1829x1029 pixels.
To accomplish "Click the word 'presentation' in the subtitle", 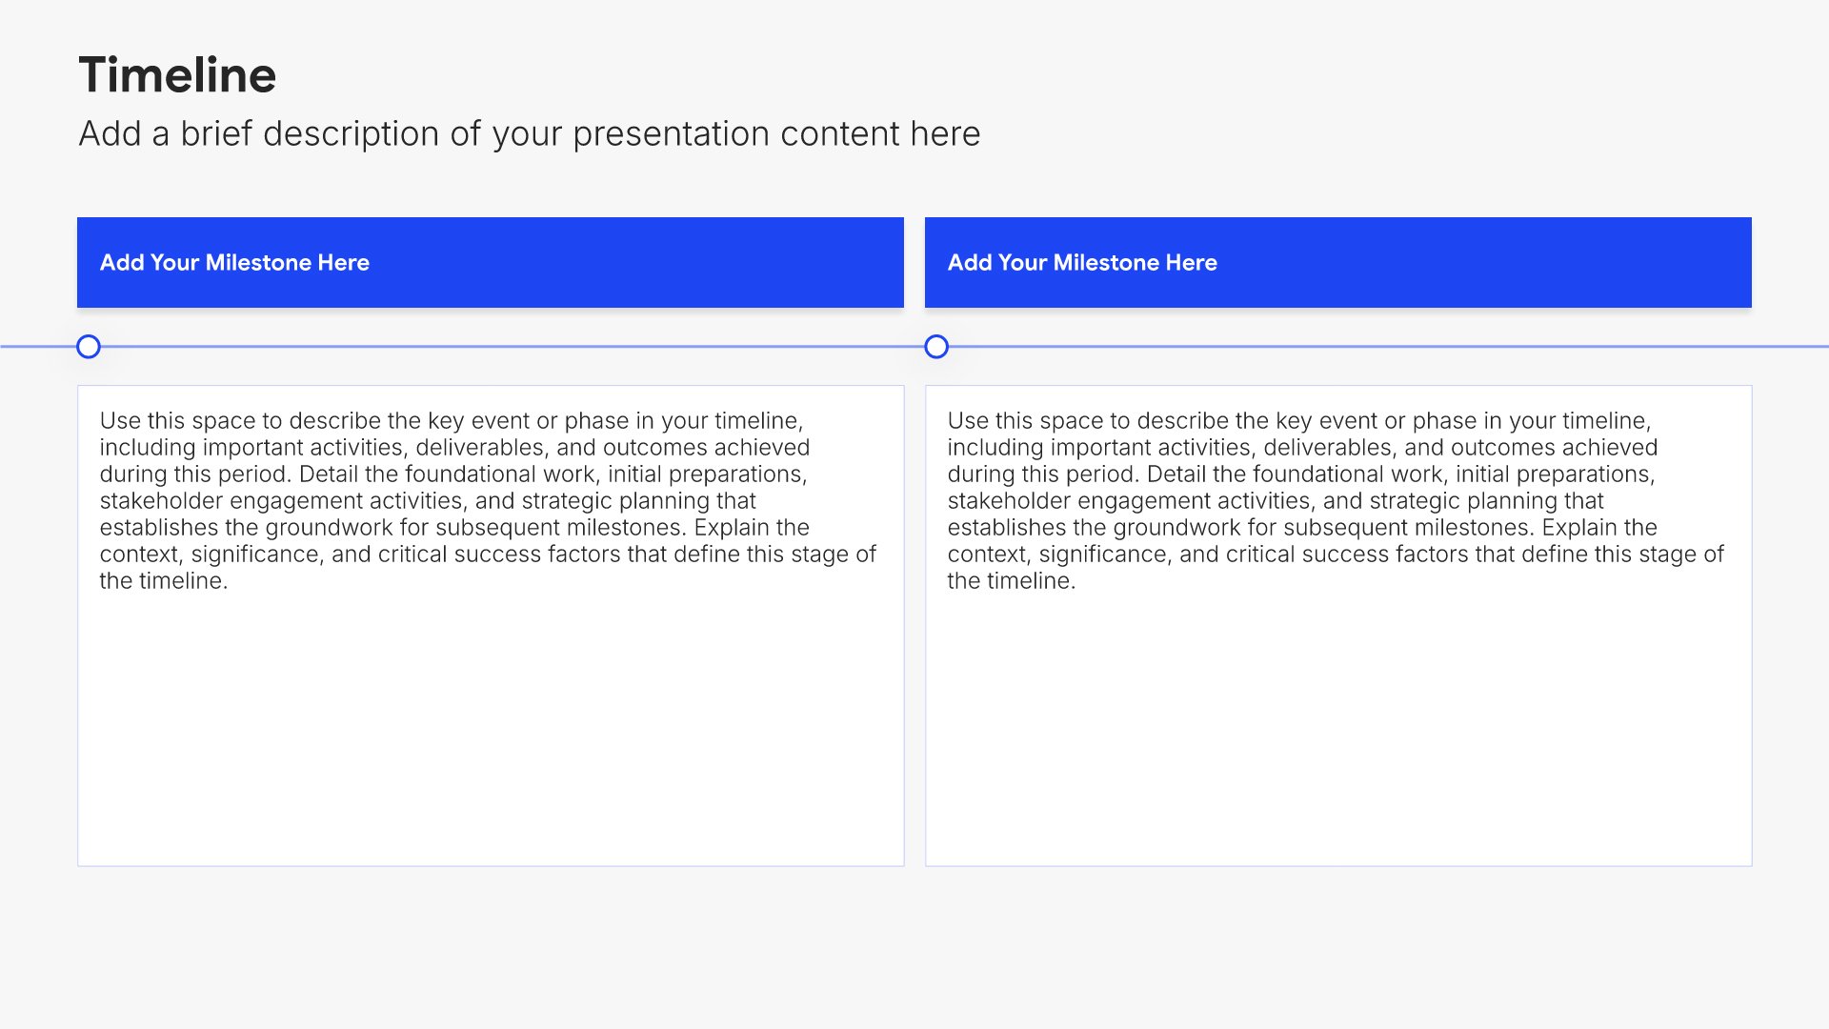I will click(672, 135).
